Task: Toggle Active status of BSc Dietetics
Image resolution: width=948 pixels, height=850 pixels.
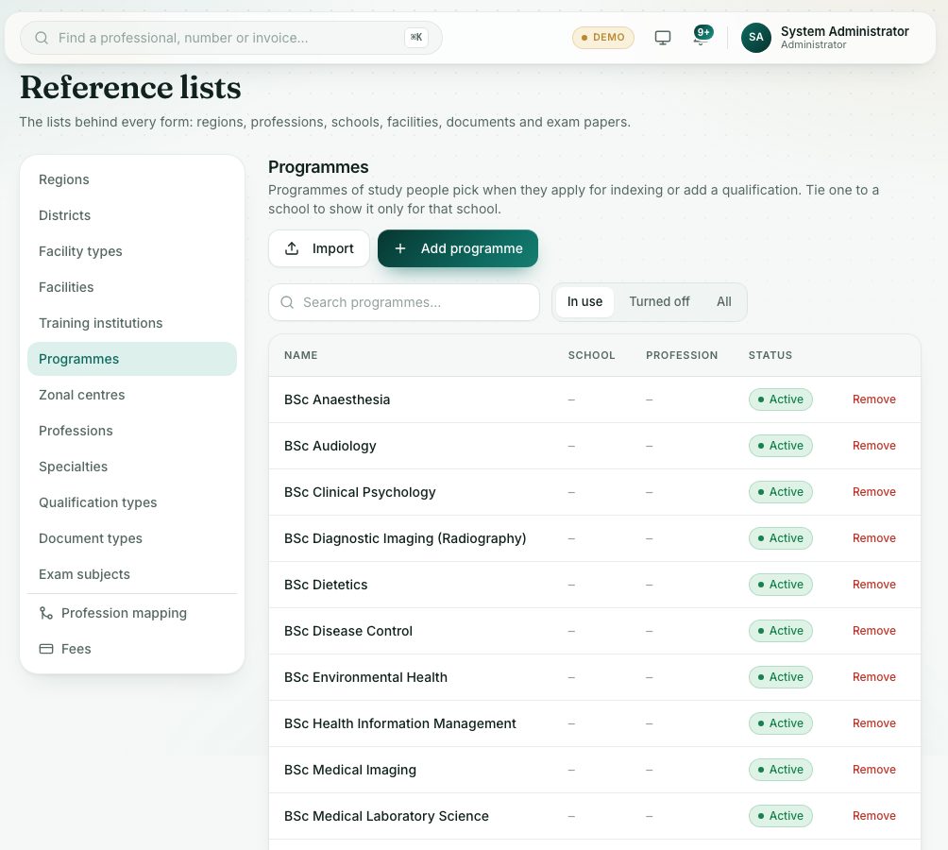Action: point(781,585)
